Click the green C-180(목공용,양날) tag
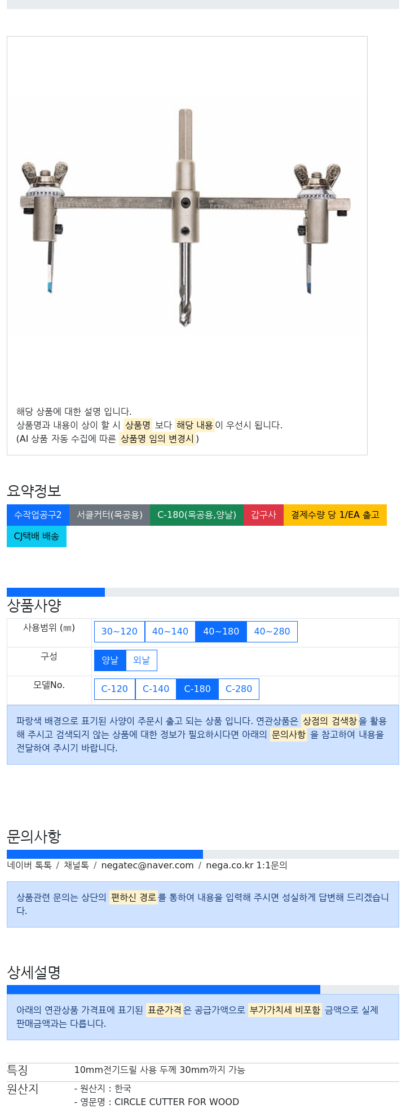The image size is (406, 1109). pyautogui.click(x=197, y=515)
